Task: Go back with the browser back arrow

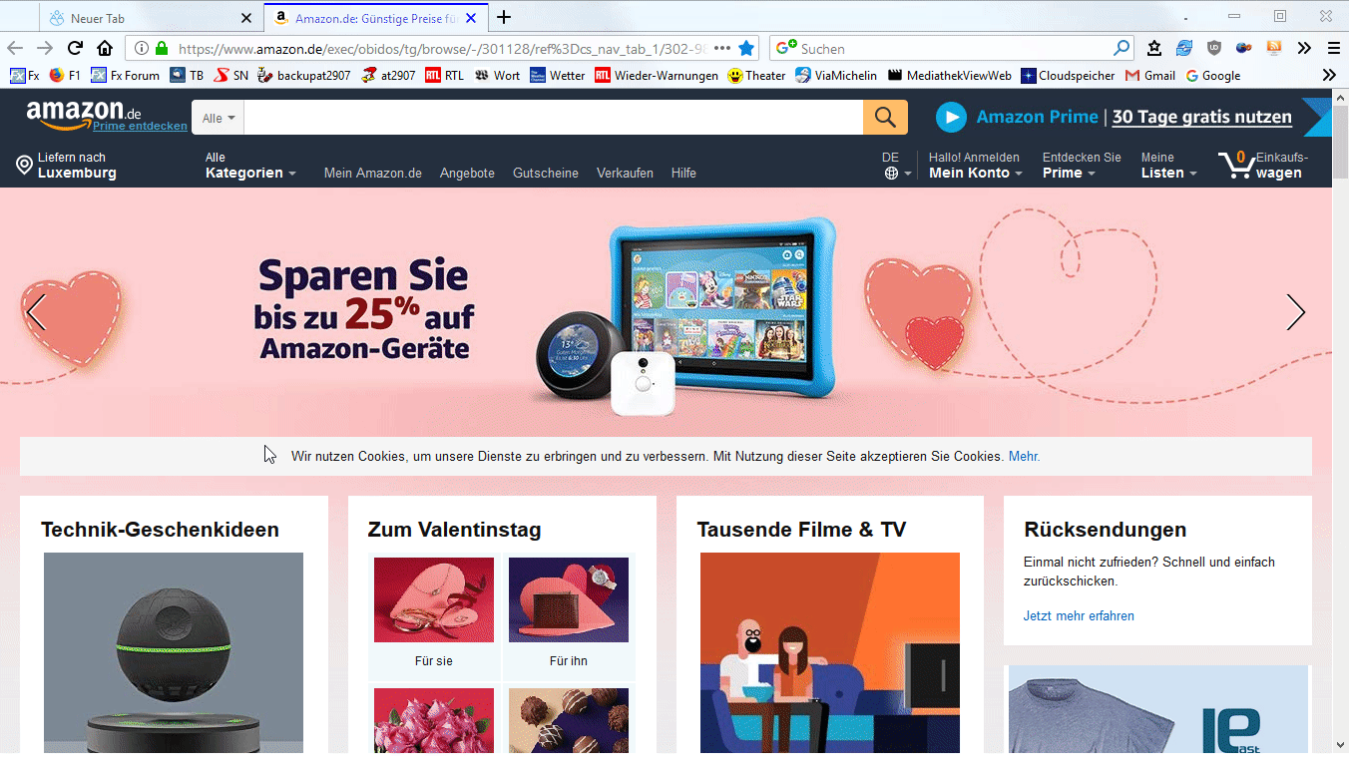Action: pyautogui.click(x=15, y=48)
